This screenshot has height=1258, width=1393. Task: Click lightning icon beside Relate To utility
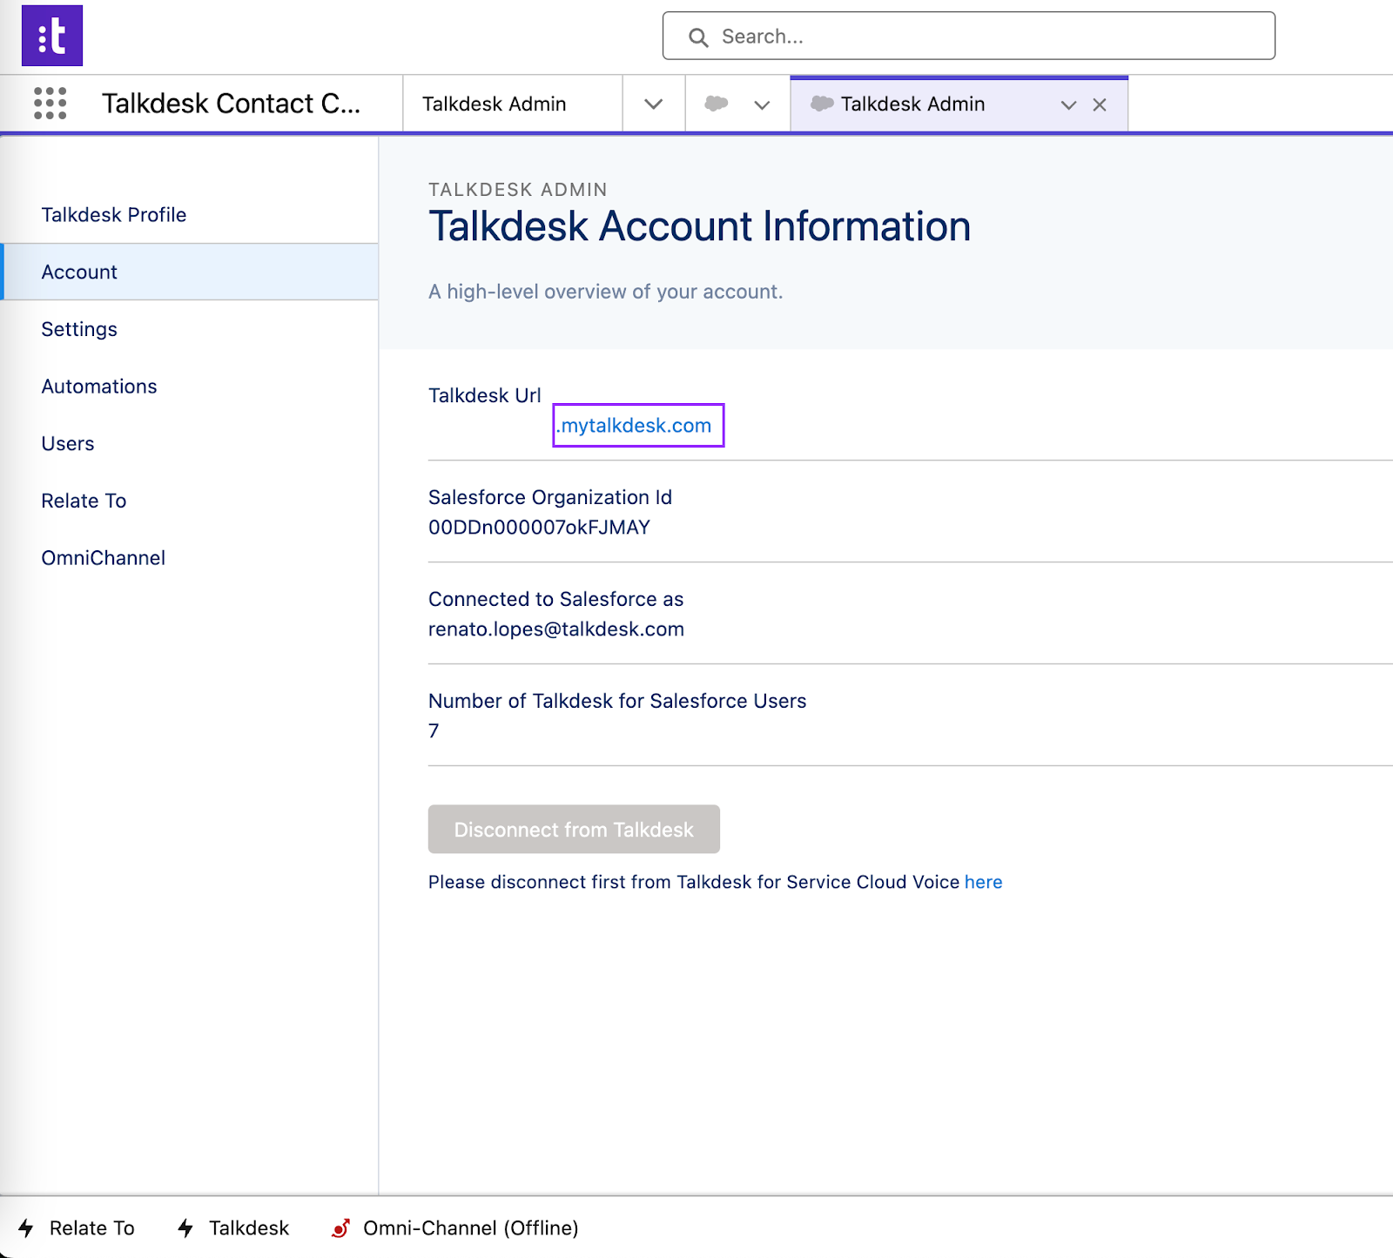(x=26, y=1228)
